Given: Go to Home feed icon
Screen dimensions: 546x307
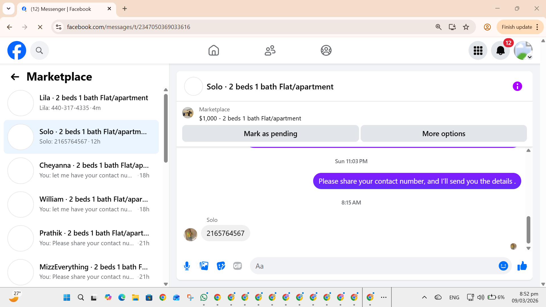Looking at the screenshot, I should [x=214, y=50].
